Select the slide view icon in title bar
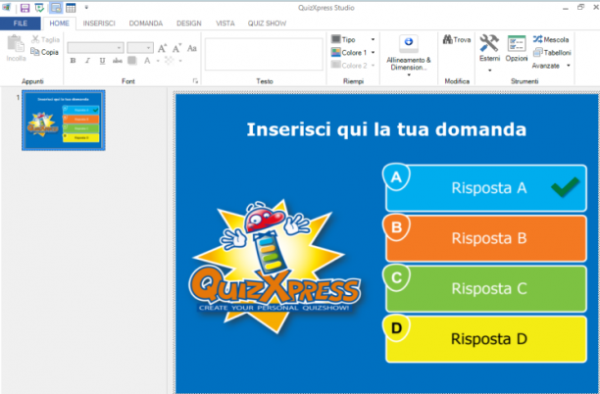 click(x=56, y=8)
